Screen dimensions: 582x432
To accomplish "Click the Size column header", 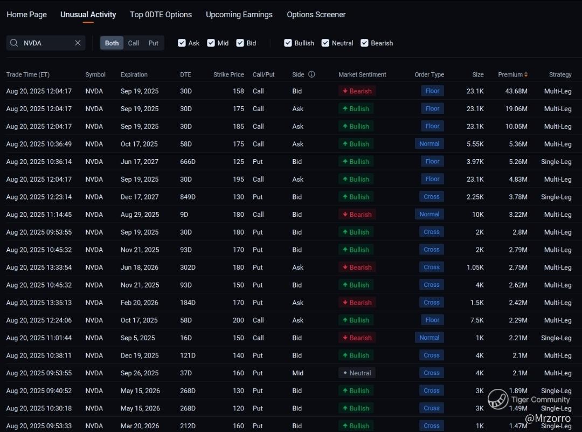I will pos(478,74).
